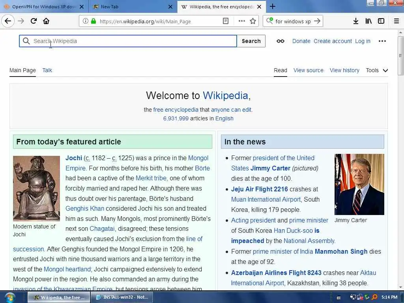Click the Wikipedia taskbar button
The height and width of the screenshot is (303, 404).
[59, 297]
